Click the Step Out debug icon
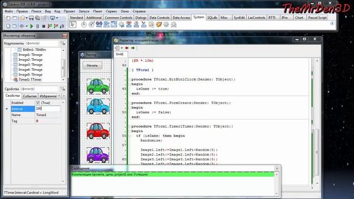Screen dimensions: 354x199 62,26
